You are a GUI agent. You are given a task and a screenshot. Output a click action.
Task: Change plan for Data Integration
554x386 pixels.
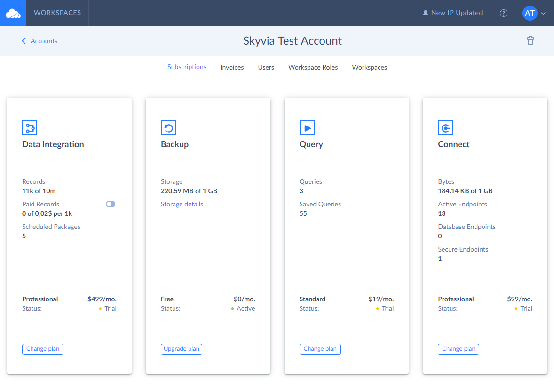coord(43,349)
